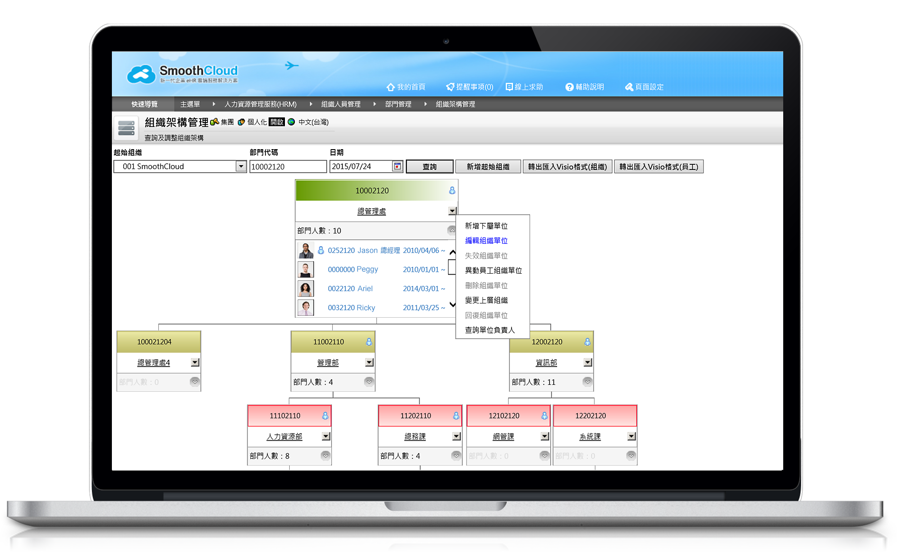
Task: Click manager icon beside Jason
Action: point(321,250)
